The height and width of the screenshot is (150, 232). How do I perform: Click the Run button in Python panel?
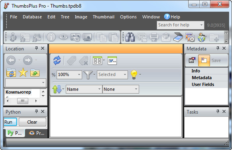pos(10,122)
